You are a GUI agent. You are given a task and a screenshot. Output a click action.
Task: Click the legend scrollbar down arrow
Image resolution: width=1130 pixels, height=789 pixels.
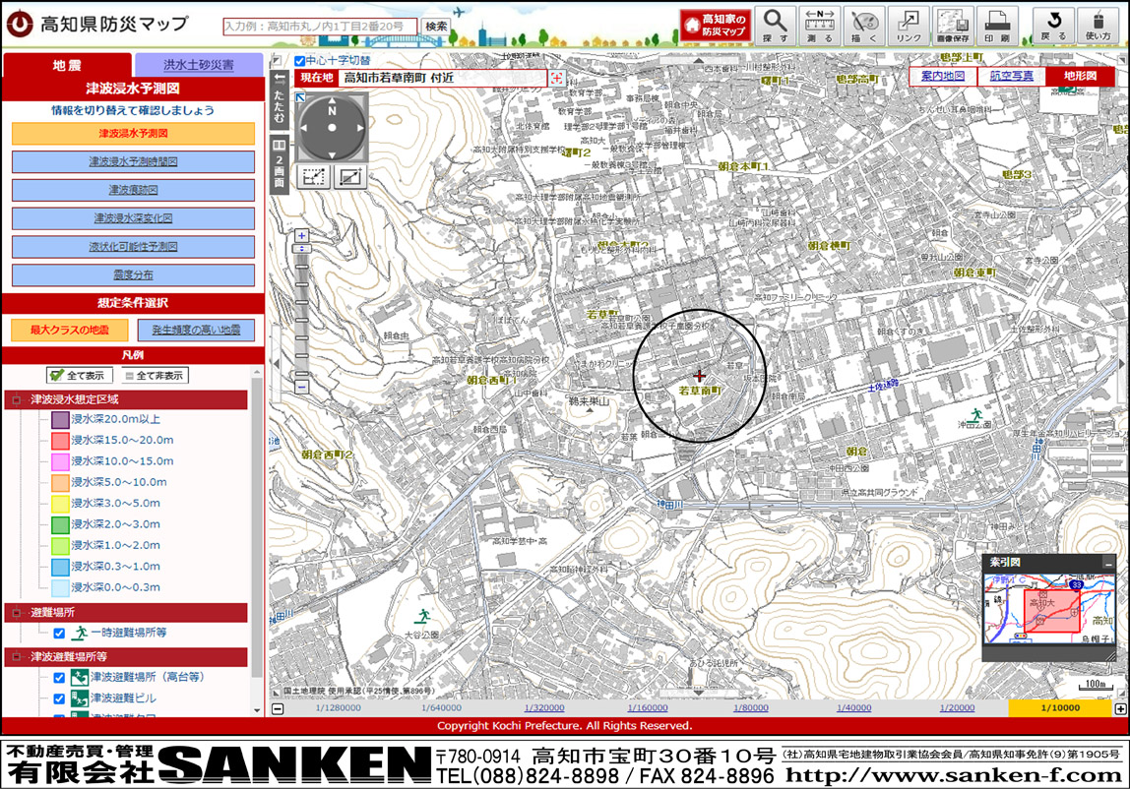[x=257, y=710]
